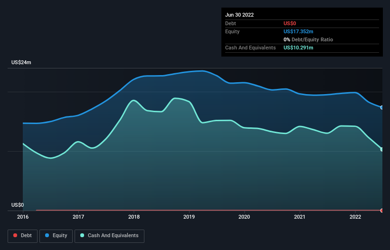The width and height of the screenshot is (390, 250).
Task: Click the Jun 30 2022 tooltip date
Action: (239, 15)
